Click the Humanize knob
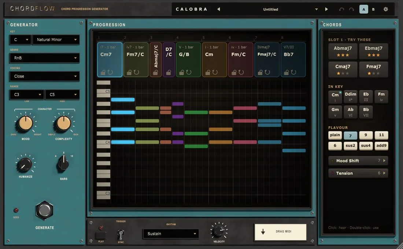 (x=25, y=165)
